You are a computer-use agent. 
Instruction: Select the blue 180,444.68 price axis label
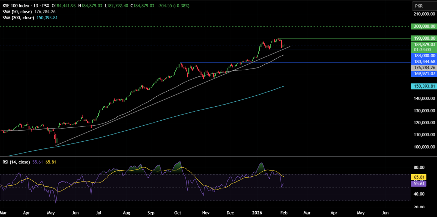(423, 61)
